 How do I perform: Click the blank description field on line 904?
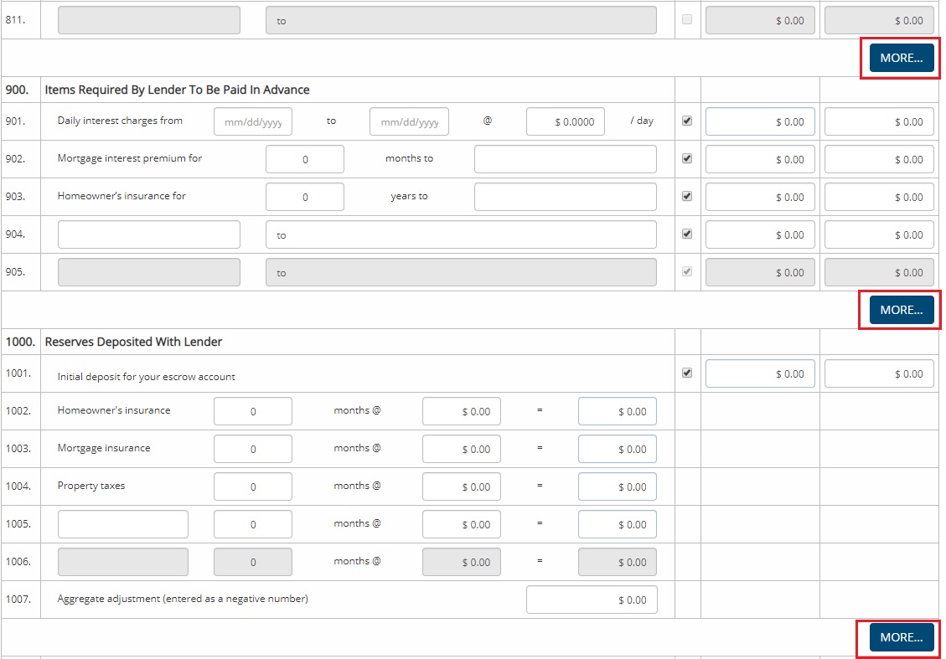(x=149, y=234)
